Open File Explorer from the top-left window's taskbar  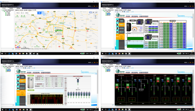click(x=23, y=54)
